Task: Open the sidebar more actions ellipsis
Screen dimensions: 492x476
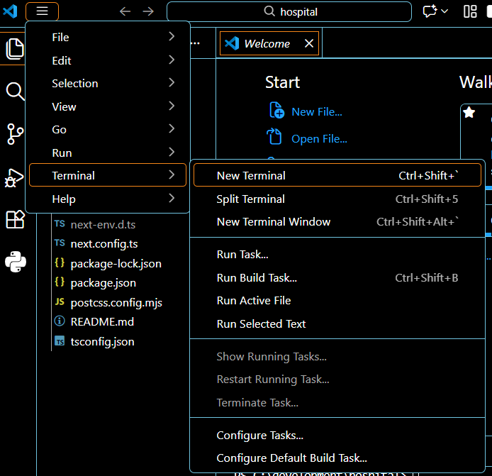Action: (x=195, y=43)
